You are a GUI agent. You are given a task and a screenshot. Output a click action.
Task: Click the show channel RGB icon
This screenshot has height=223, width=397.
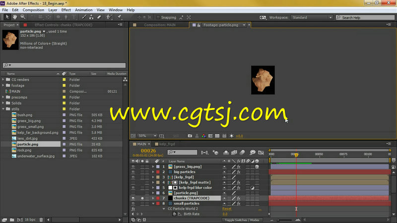[x=203, y=136]
